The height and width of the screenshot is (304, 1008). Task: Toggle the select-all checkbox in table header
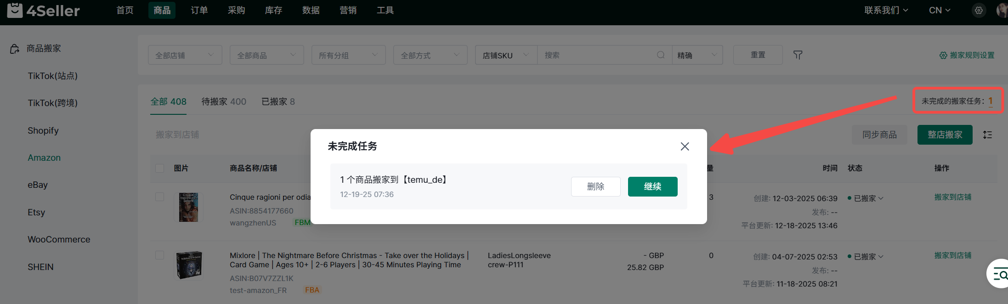pos(160,168)
